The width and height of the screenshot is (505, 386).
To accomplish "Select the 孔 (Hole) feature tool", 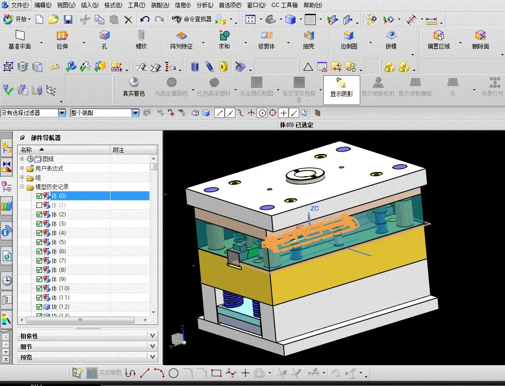I will tap(105, 36).
